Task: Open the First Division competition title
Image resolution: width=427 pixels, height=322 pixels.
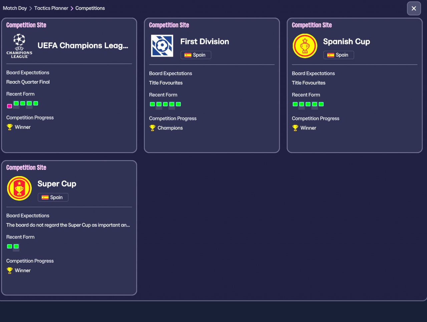Action: (205, 42)
